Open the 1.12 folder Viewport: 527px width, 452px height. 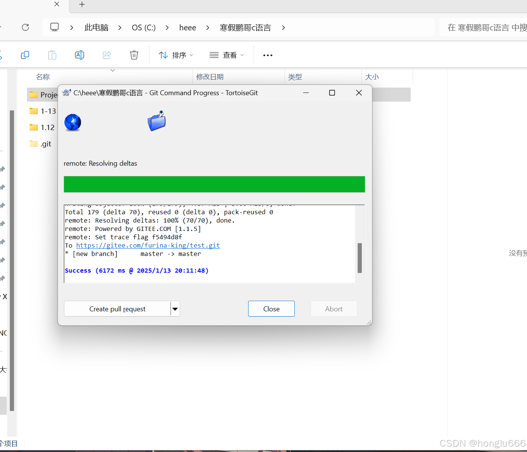[42, 127]
